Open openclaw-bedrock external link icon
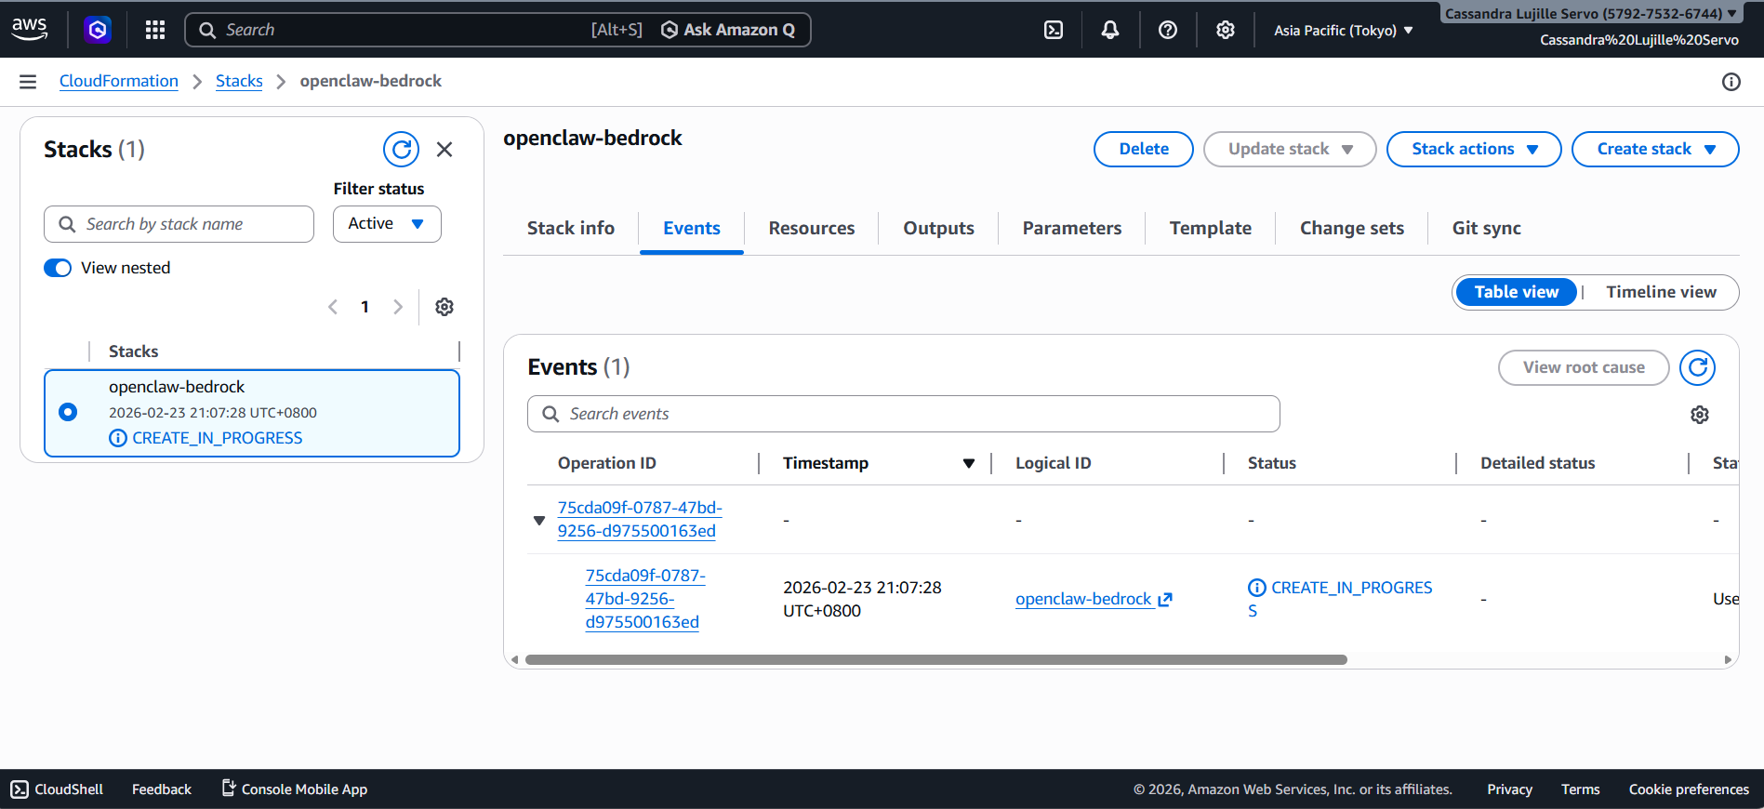Image resolution: width=1764 pixels, height=809 pixels. point(1165,600)
